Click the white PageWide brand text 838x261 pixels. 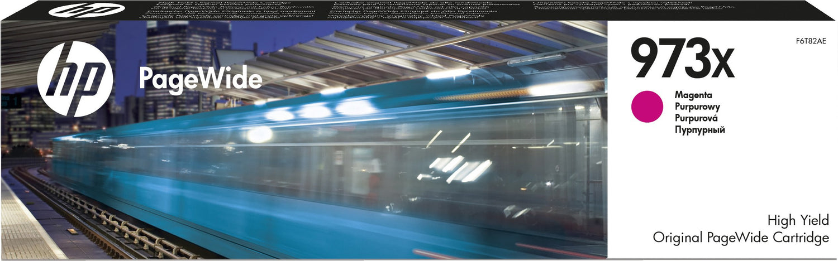coord(200,80)
